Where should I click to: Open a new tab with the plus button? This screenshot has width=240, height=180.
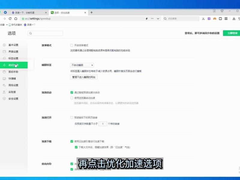(91, 13)
